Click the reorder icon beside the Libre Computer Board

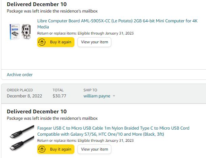click(42, 42)
